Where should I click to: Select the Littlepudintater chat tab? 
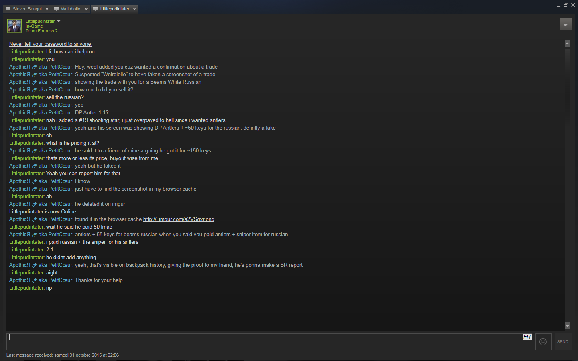[x=114, y=9]
